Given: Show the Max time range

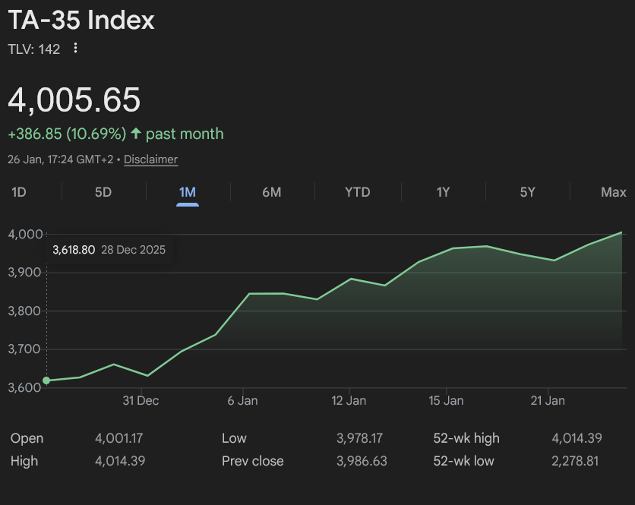Looking at the screenshot, I should click(x=614, y=192).
